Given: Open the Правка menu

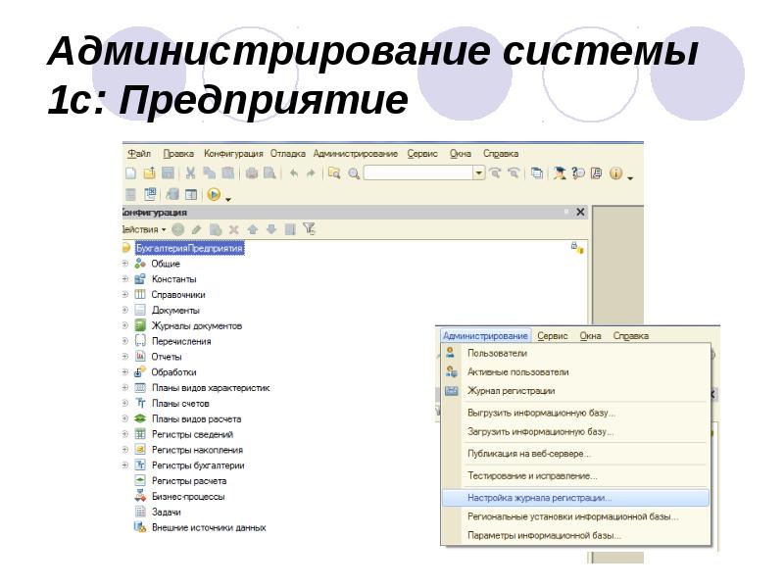Looking at the screenshot, I should click(x=178, y=154).
